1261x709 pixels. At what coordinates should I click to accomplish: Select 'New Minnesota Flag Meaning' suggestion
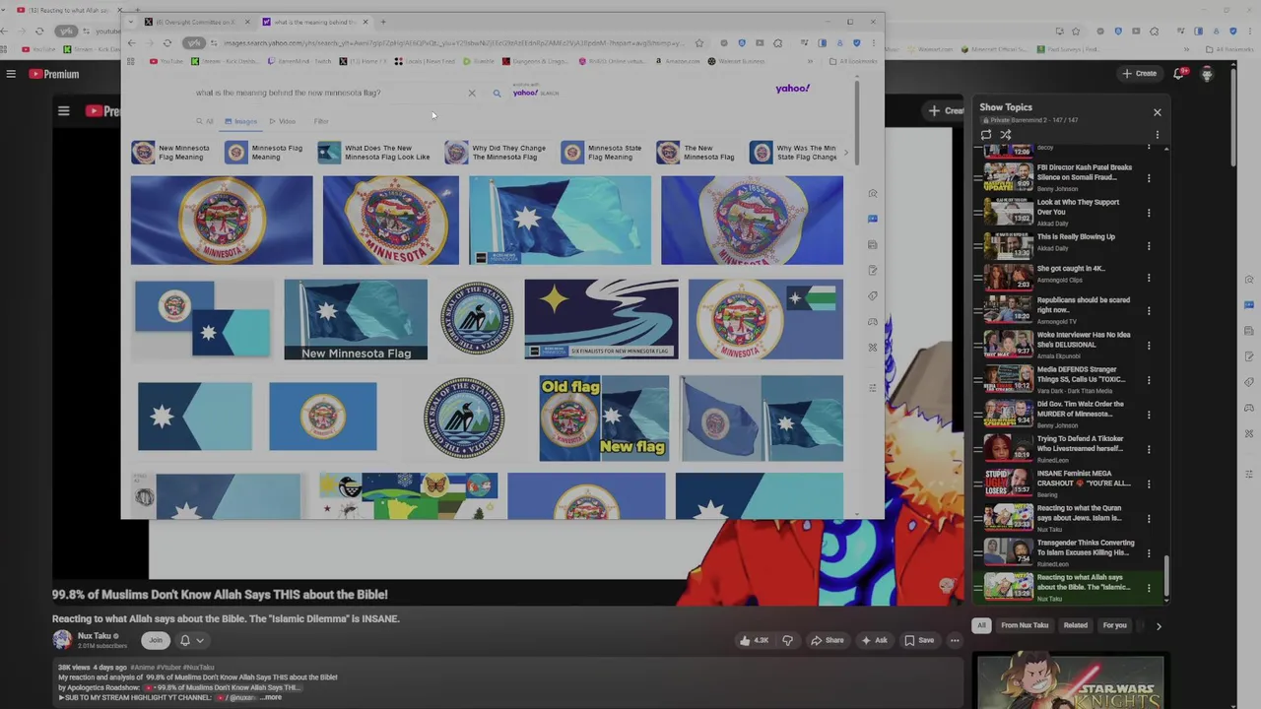(171, 152)
